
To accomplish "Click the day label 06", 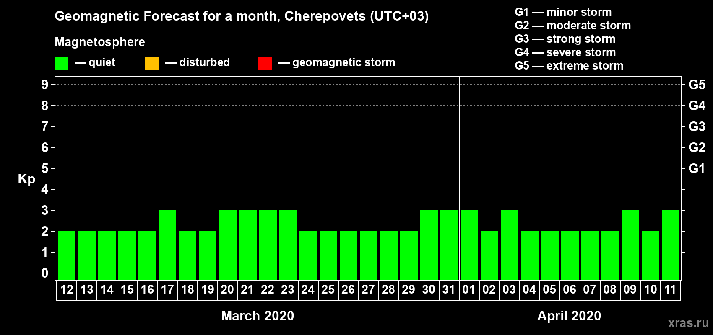I will pos(570,289).
